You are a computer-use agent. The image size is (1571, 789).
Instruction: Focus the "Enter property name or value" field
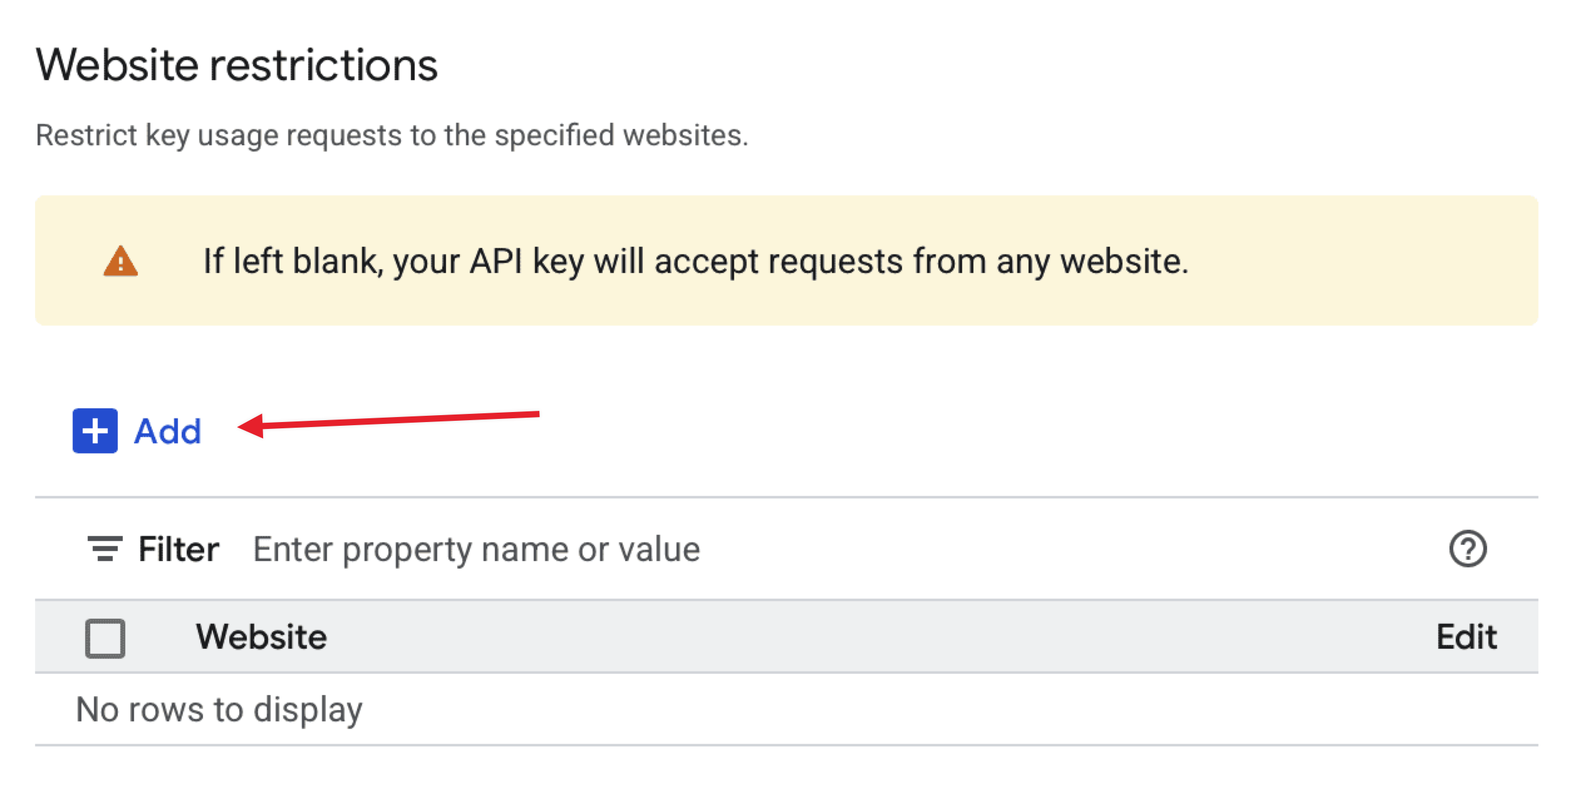(476, 549)
